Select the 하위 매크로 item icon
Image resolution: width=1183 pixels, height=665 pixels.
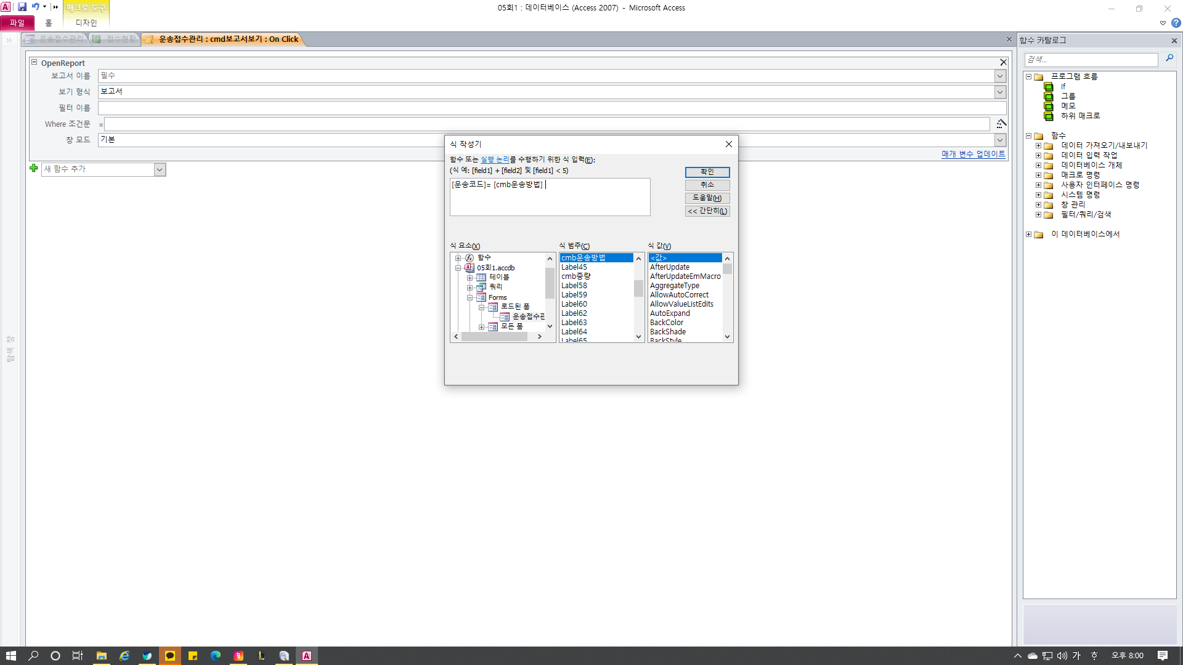(x=1049, y=116)
